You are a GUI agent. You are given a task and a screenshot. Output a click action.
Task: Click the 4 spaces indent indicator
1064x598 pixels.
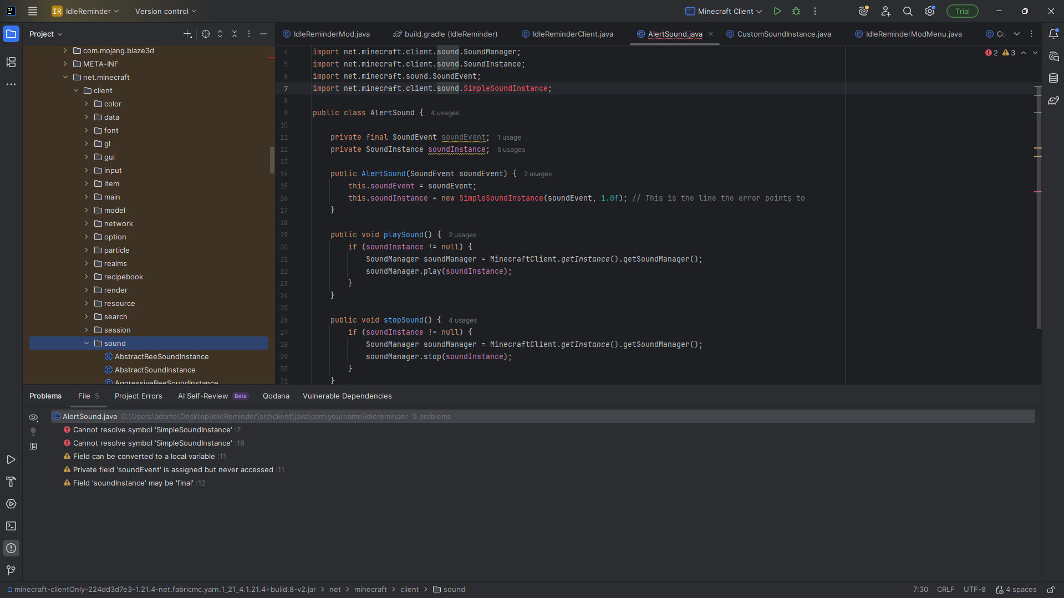[x=1016, y=590]
